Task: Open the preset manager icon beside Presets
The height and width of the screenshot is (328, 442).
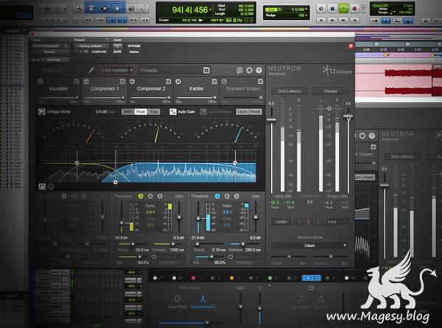Action: point(206,71)
